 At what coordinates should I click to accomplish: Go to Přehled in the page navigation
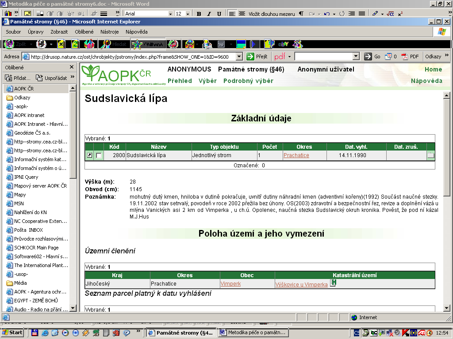pyautogui.click(x=180, y=81)
